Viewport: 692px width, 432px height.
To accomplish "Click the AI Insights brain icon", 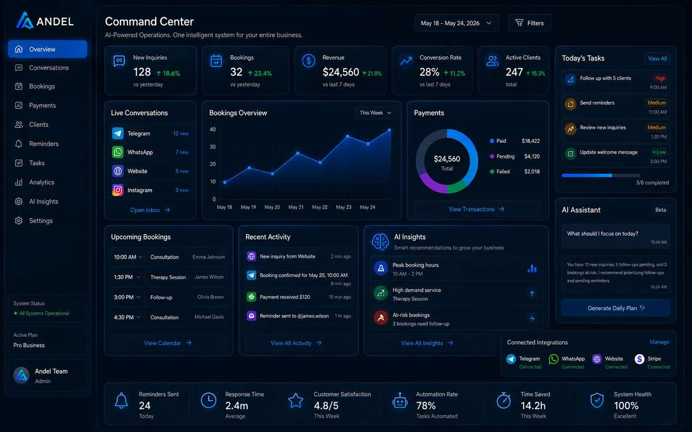I will click(x=380, y=241).
